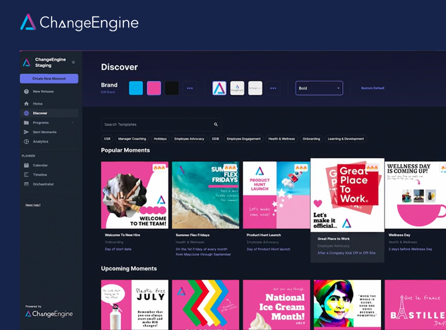Open the pop-art portrait quote thumbnail

(347, 305)
